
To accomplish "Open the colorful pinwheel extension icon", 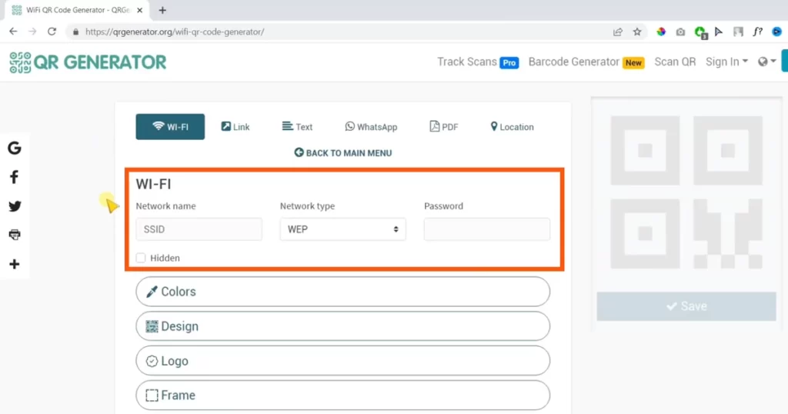I will 661,32.
